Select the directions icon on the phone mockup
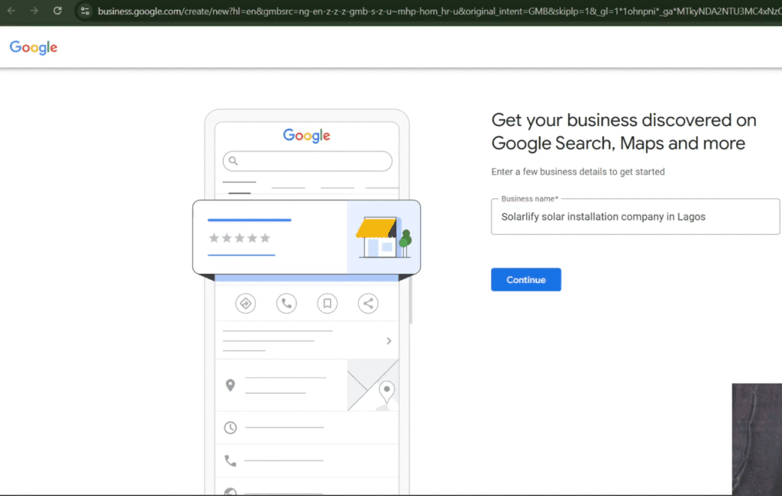 pyautogui.click(x=245, y=303)
